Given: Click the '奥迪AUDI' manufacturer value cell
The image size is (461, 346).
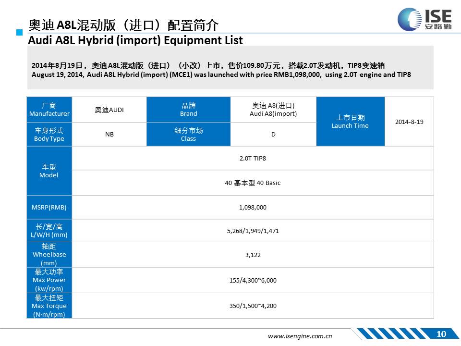Looking at the screenshot, I should click(109, 110).
